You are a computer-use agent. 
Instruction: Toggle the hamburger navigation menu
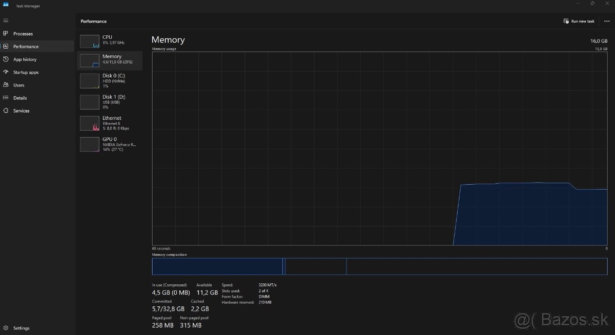6,20
